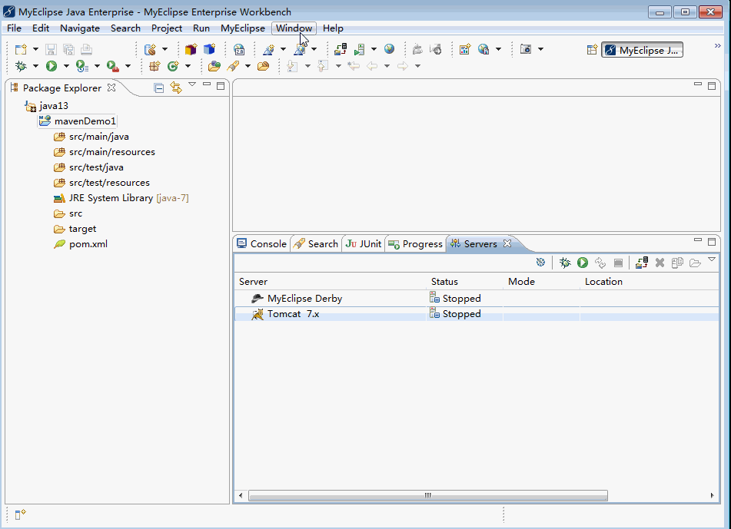Viewport: 731px width, 529px height.
Task: Toggle Link with Editor in Package Explorer
Action: coord(176,88)
